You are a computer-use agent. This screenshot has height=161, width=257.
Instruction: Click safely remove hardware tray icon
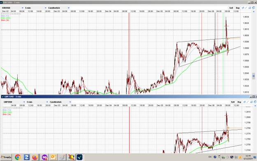[x=223, y=157]
